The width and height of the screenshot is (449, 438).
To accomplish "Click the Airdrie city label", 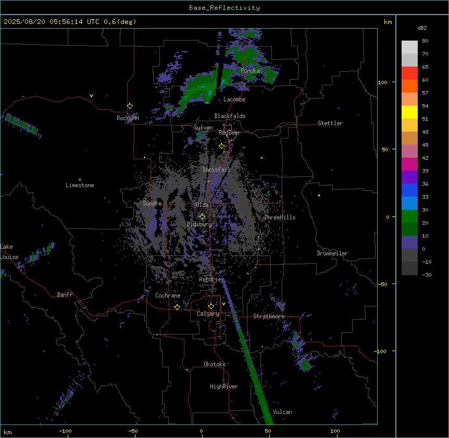I will click(210, 279).
